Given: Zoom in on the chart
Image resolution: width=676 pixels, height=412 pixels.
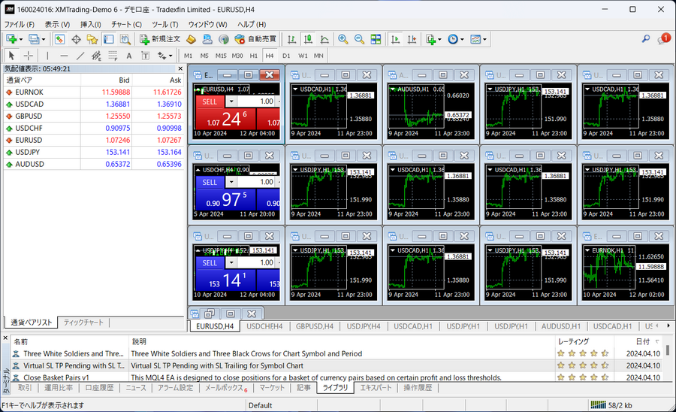Looking at the screenshot, I should (343, 39).
